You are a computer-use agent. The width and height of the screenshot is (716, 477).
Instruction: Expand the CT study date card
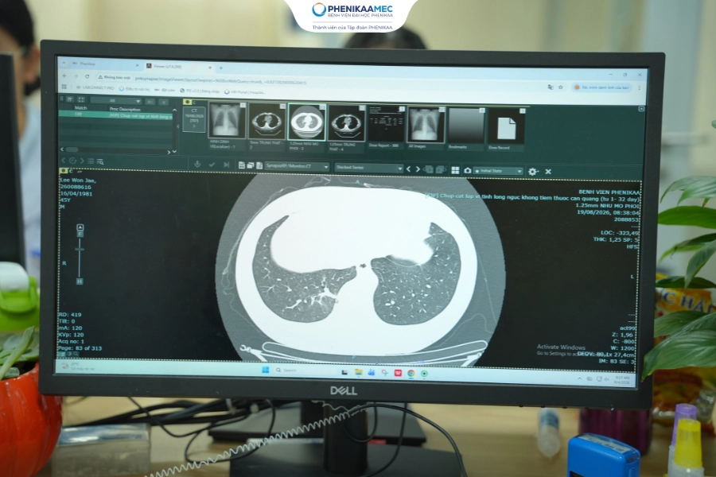(x=194, y=120)
